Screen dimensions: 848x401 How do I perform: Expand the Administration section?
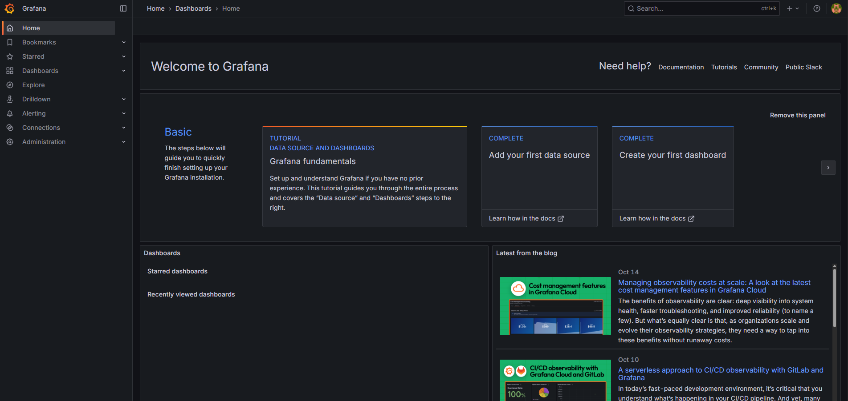click(124, 142)
